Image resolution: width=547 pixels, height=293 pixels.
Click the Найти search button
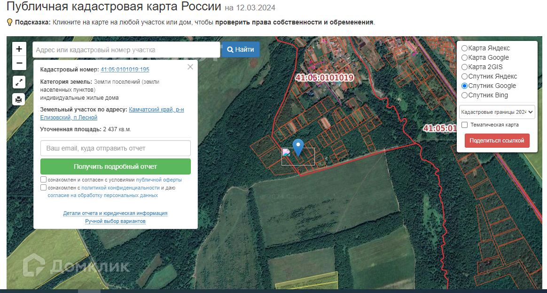point(241,49)
